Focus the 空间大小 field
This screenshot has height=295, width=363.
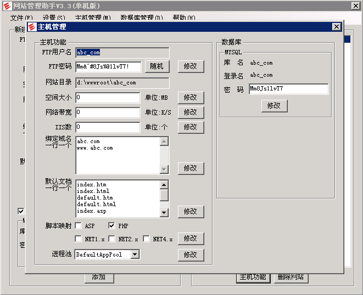[108, 98]
